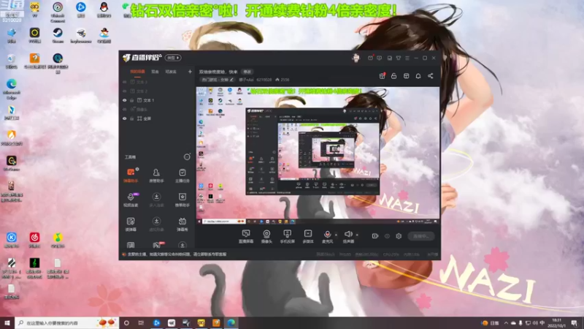
Task: Toggle visibility of 文本 3 layer
Action: (125, 82)
